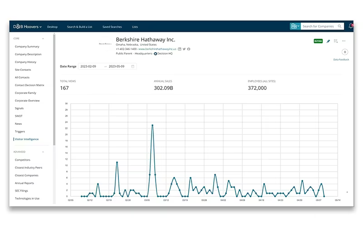Screen dimensions: 363x227
Task: Open Company Summary in sidebar
Action: coord(27,47)
